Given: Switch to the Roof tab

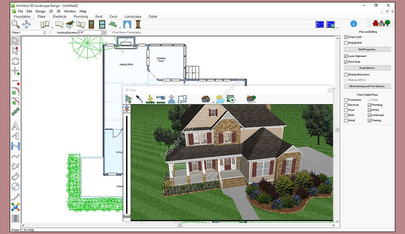Looking at the screenshot, I should [99, 16].
